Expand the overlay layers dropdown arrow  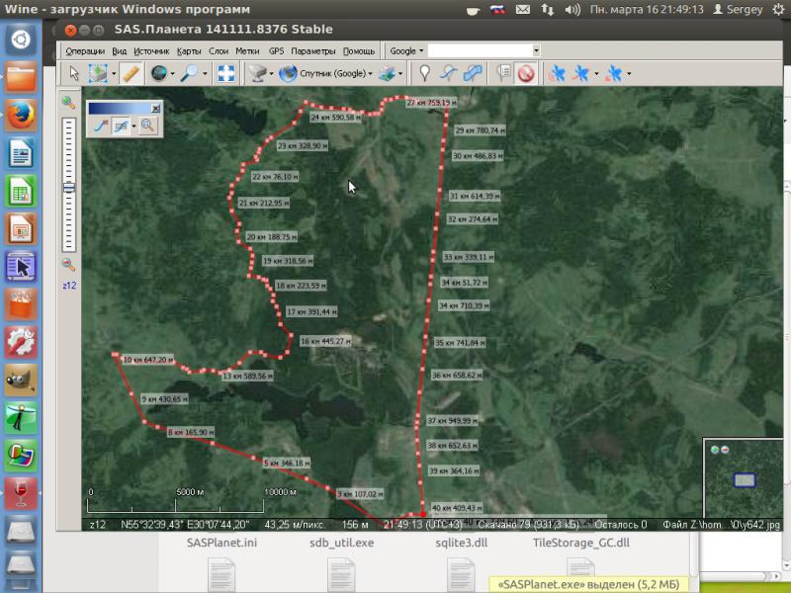click(x=400, y=74)
